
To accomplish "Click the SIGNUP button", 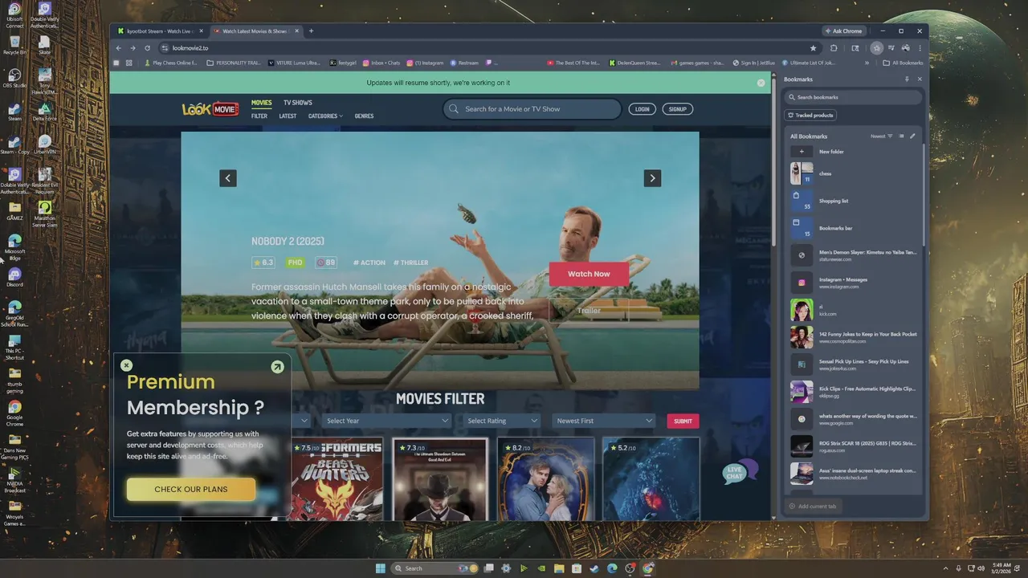I will [x=678, y=109].
